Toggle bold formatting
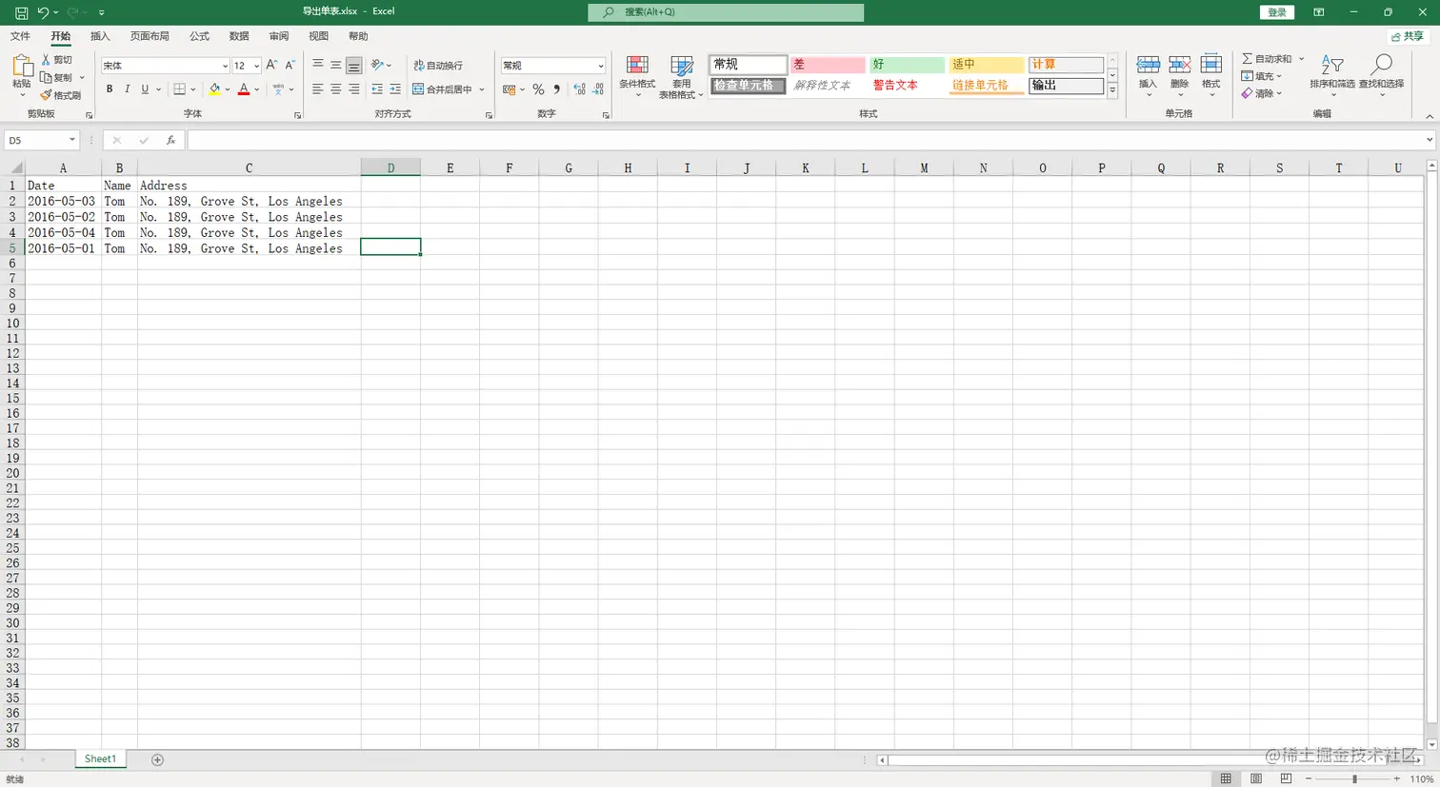This screenshot has width=1440, height=787. pyautogui.click(x=110, y=89)
